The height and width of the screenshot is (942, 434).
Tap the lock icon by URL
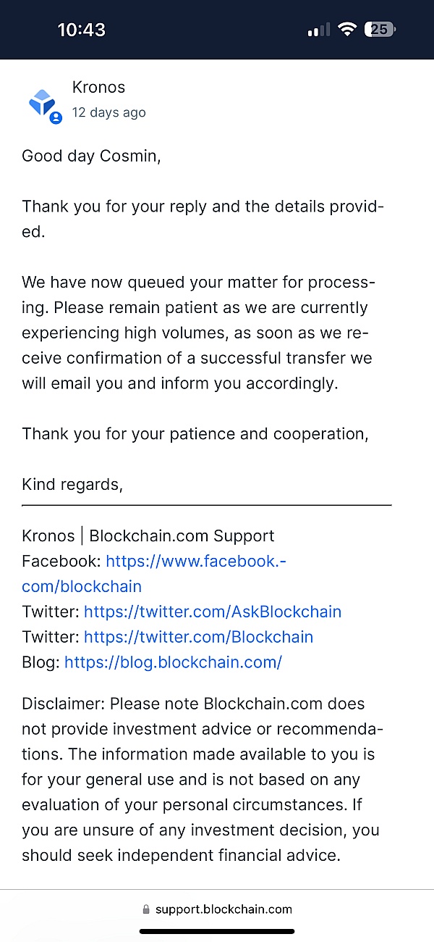tap(146, 909)
